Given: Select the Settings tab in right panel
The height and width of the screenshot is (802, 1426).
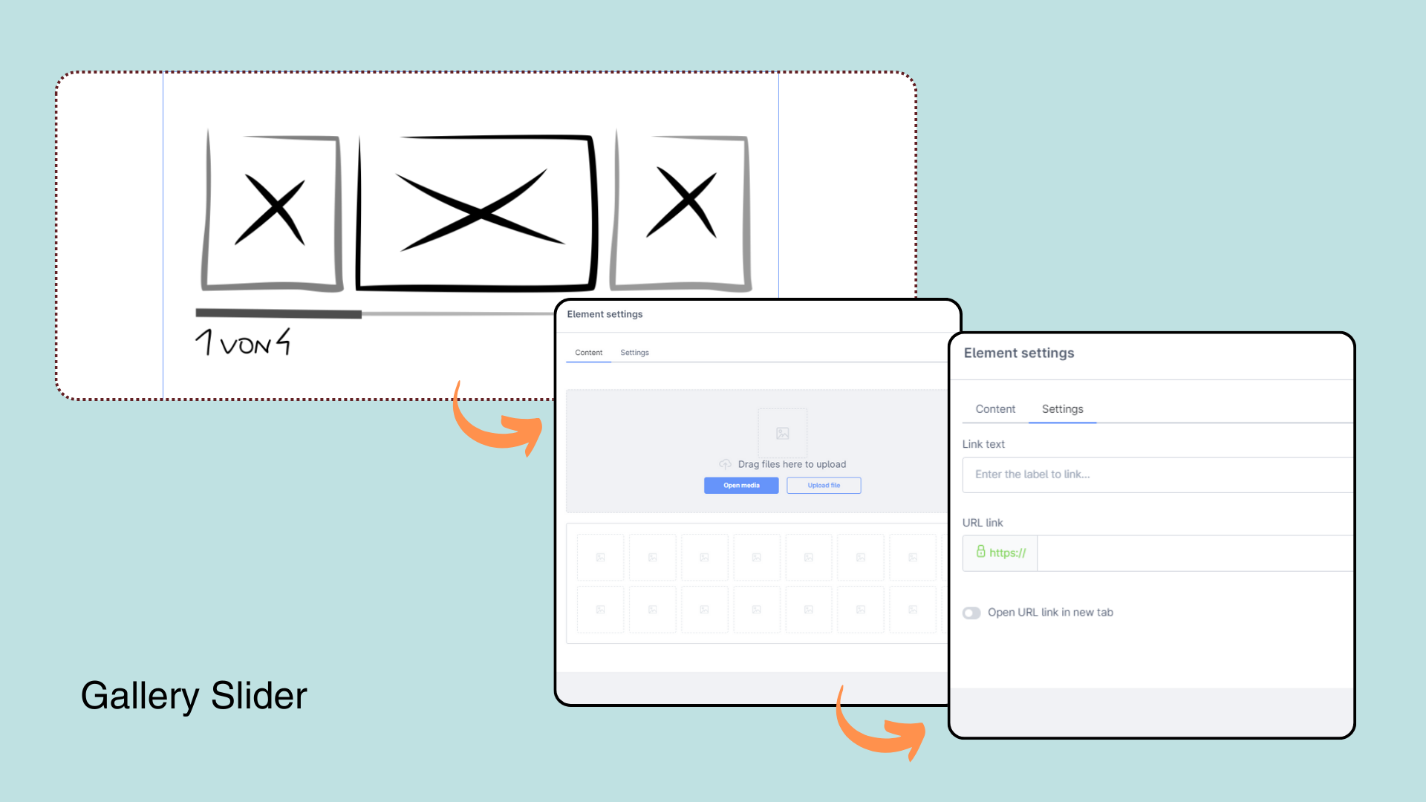Looking at the screenshot, I should 1063,408.
